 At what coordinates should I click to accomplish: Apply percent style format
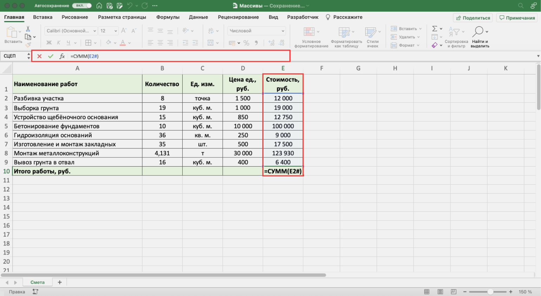point(246,43)
